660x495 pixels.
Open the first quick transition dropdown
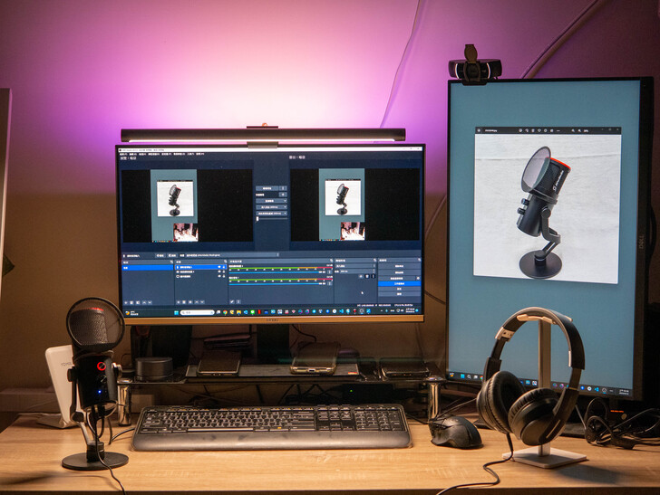click(x=271, y=201)
